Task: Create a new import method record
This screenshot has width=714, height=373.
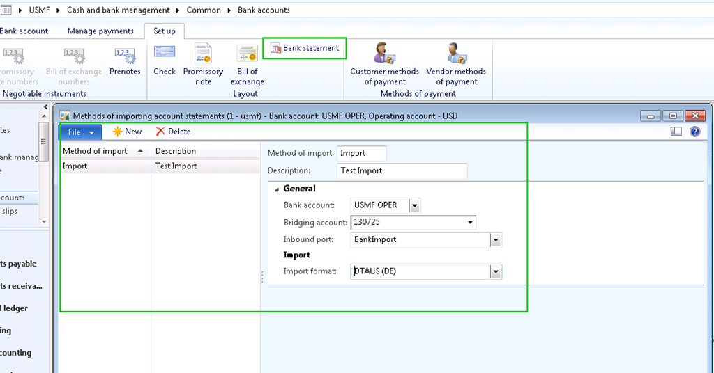Action: (x=127, y=132)
